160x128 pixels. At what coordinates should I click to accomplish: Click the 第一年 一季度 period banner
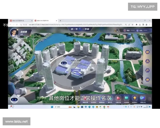tap(80, 29)
